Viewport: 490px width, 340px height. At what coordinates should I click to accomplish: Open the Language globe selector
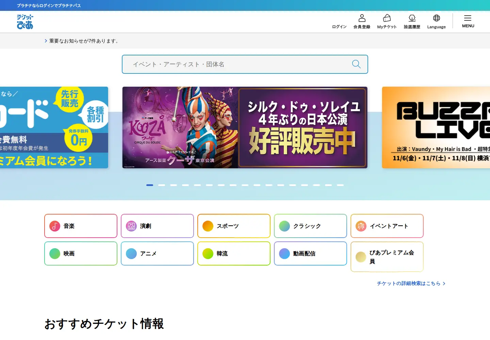point(437,18)
